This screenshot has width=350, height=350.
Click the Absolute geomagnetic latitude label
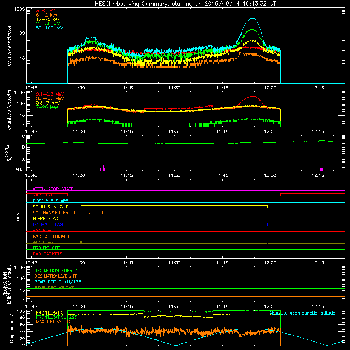[302, 313]
